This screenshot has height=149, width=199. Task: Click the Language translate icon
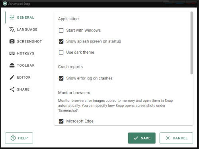point(12,29)
